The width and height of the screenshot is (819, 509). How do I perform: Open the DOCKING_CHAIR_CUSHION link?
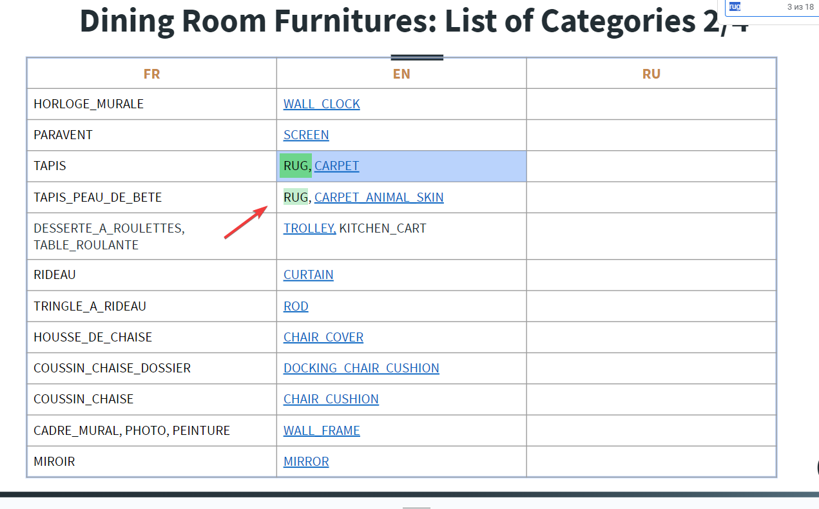point(361,369)
